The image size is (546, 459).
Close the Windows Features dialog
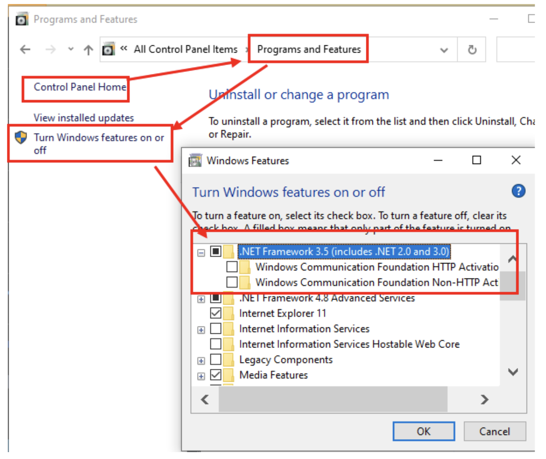click(x=516, y=160)
